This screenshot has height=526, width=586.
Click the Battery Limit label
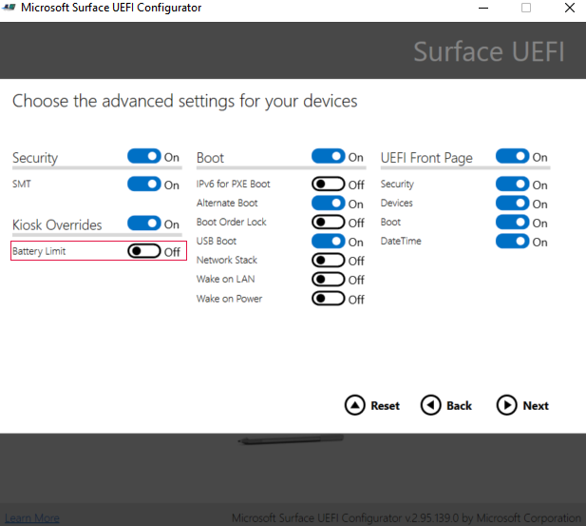click(x=39, y=251)
